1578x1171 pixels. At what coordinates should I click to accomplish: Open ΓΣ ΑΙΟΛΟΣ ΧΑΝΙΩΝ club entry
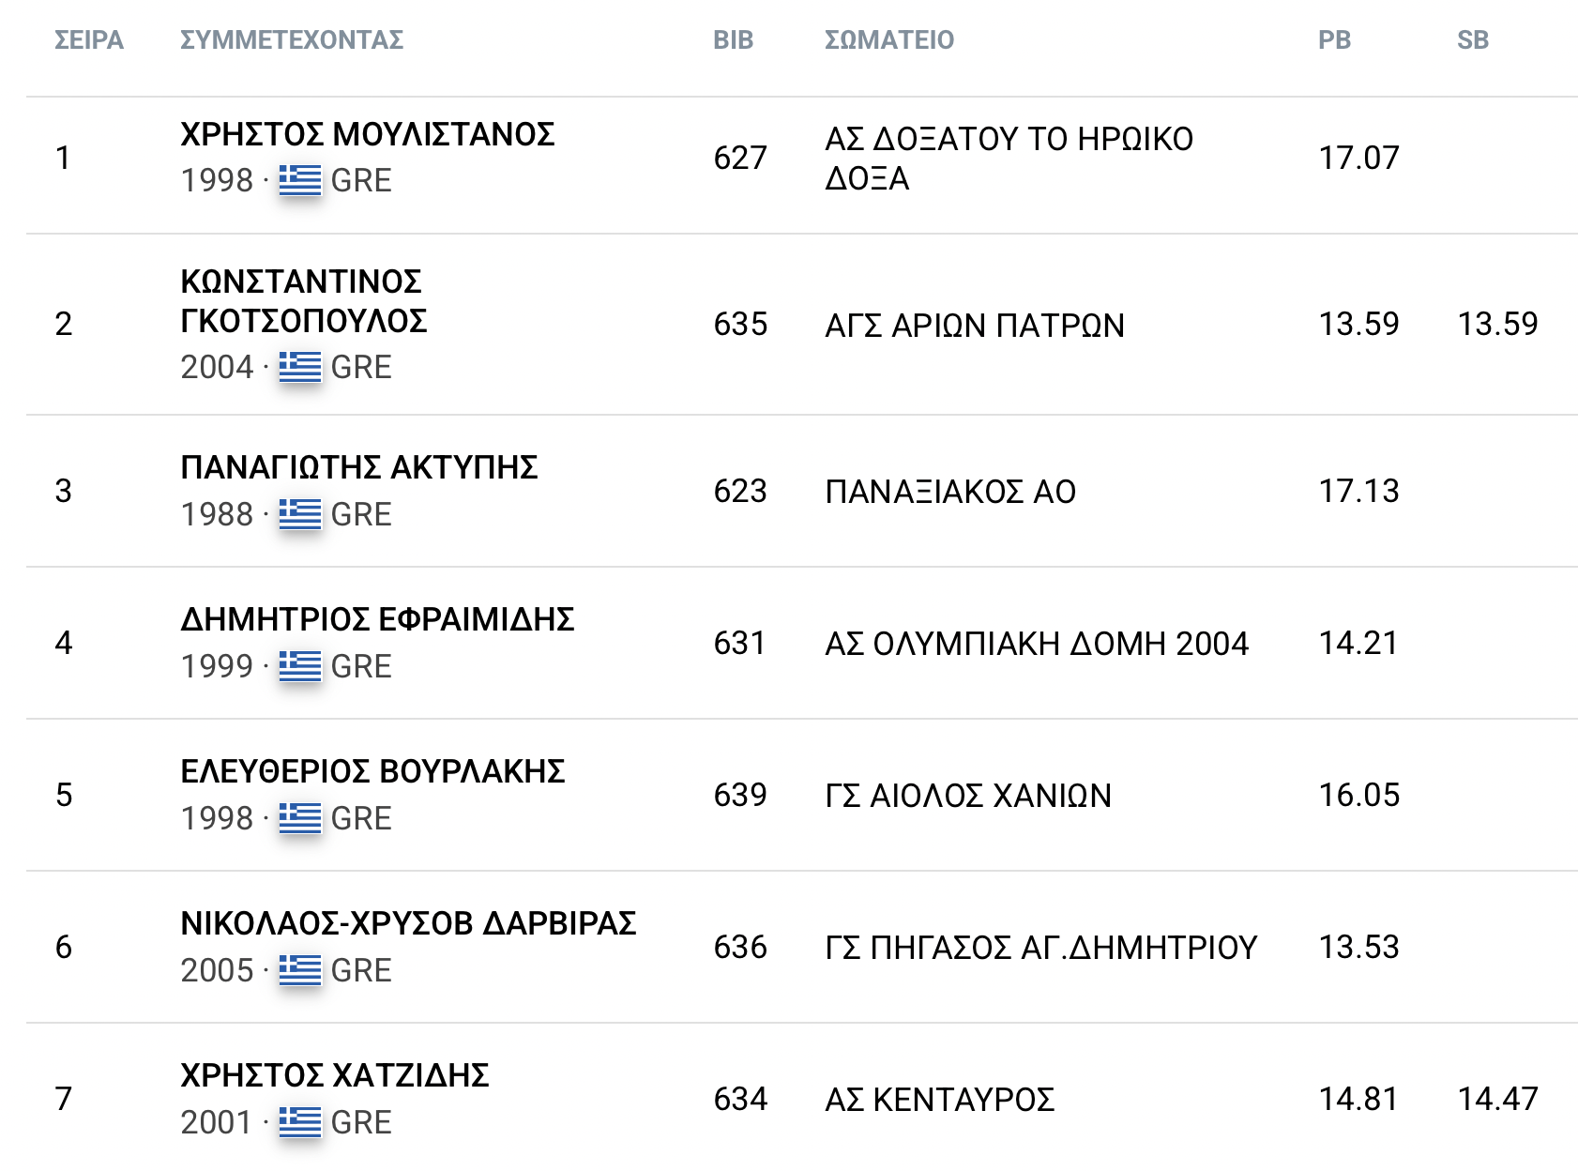click(x=967, y=796)
